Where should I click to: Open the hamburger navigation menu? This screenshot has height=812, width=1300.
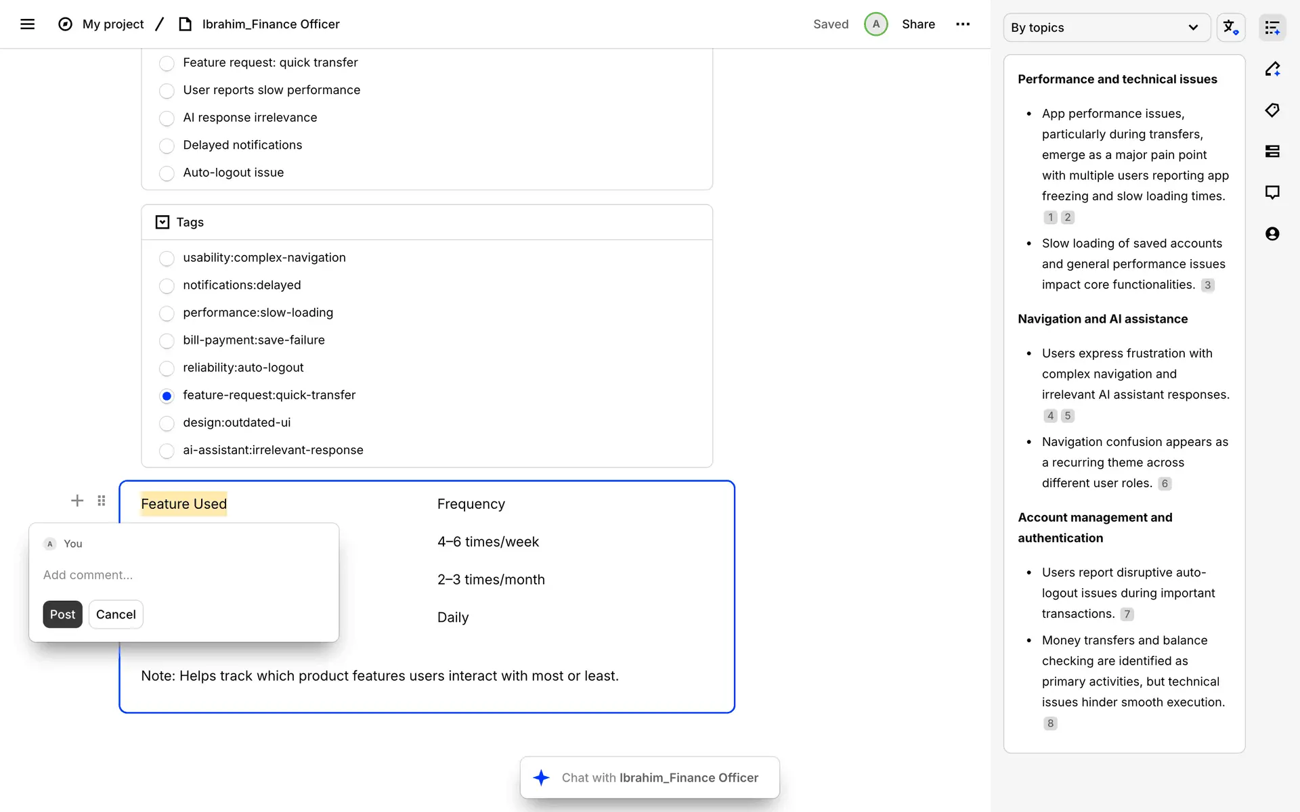[27, 24]
